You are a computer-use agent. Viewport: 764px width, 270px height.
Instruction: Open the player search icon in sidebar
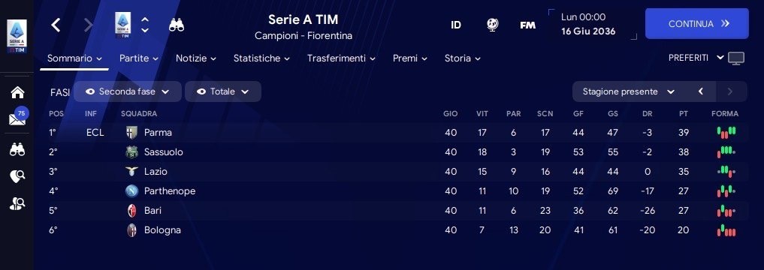coord(17,204)
